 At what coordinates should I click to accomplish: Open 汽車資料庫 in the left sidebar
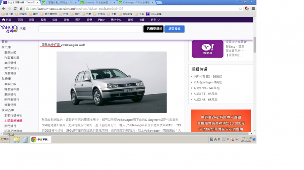[12, 58]
